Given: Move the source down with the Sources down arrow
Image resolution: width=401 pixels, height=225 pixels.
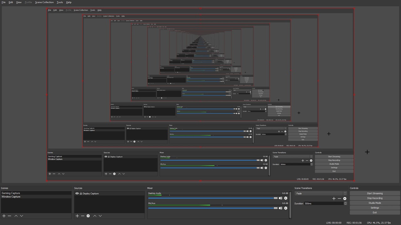Looking at the screenshot, I should tap(100, 216).
